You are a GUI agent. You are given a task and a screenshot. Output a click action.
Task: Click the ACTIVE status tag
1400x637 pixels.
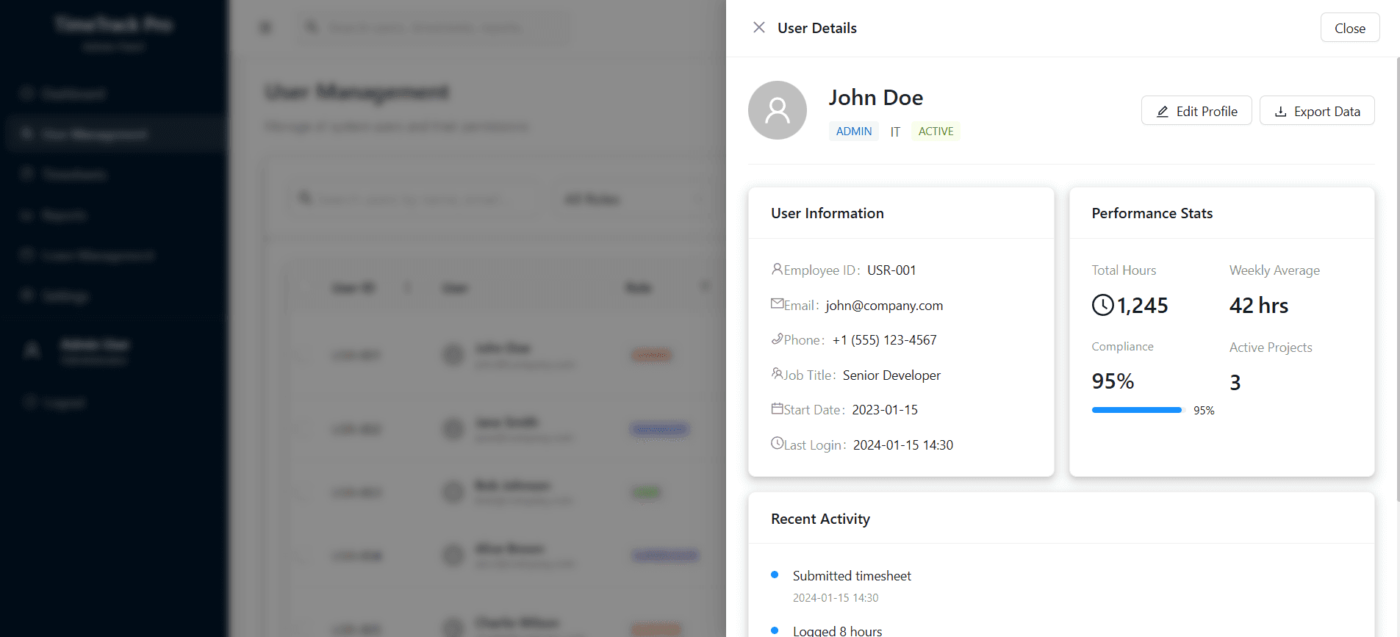coord(936,132)
